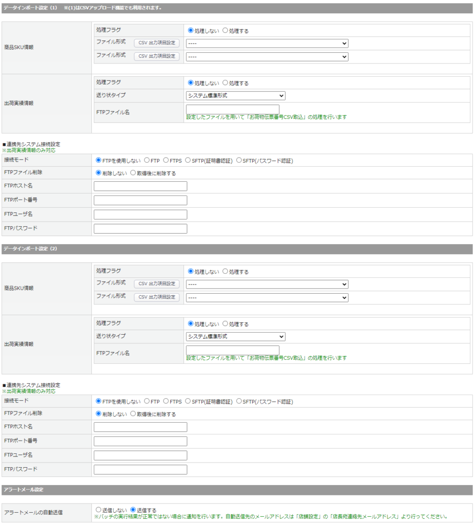Image resolution: width=474 pixels, height=524 pixels.
Task: Click FTPパスワード field in import setting (1)
Action: (140, 229)
